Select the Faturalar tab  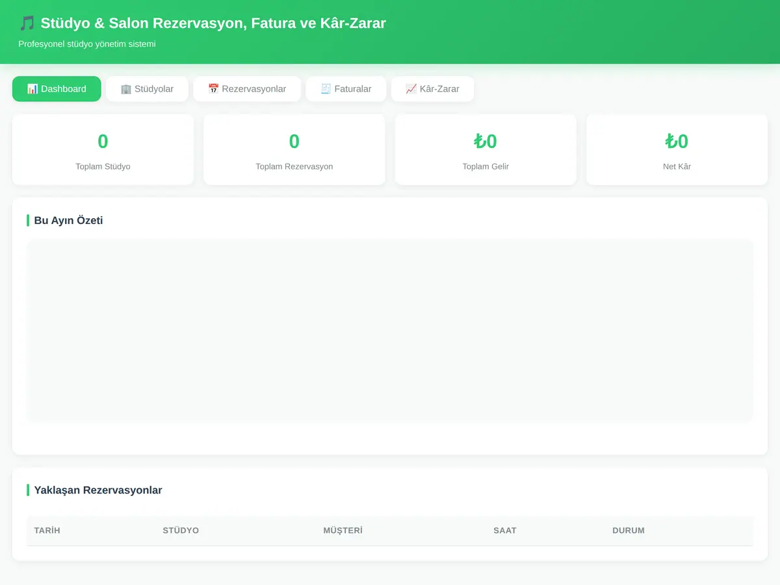point(346,89)
